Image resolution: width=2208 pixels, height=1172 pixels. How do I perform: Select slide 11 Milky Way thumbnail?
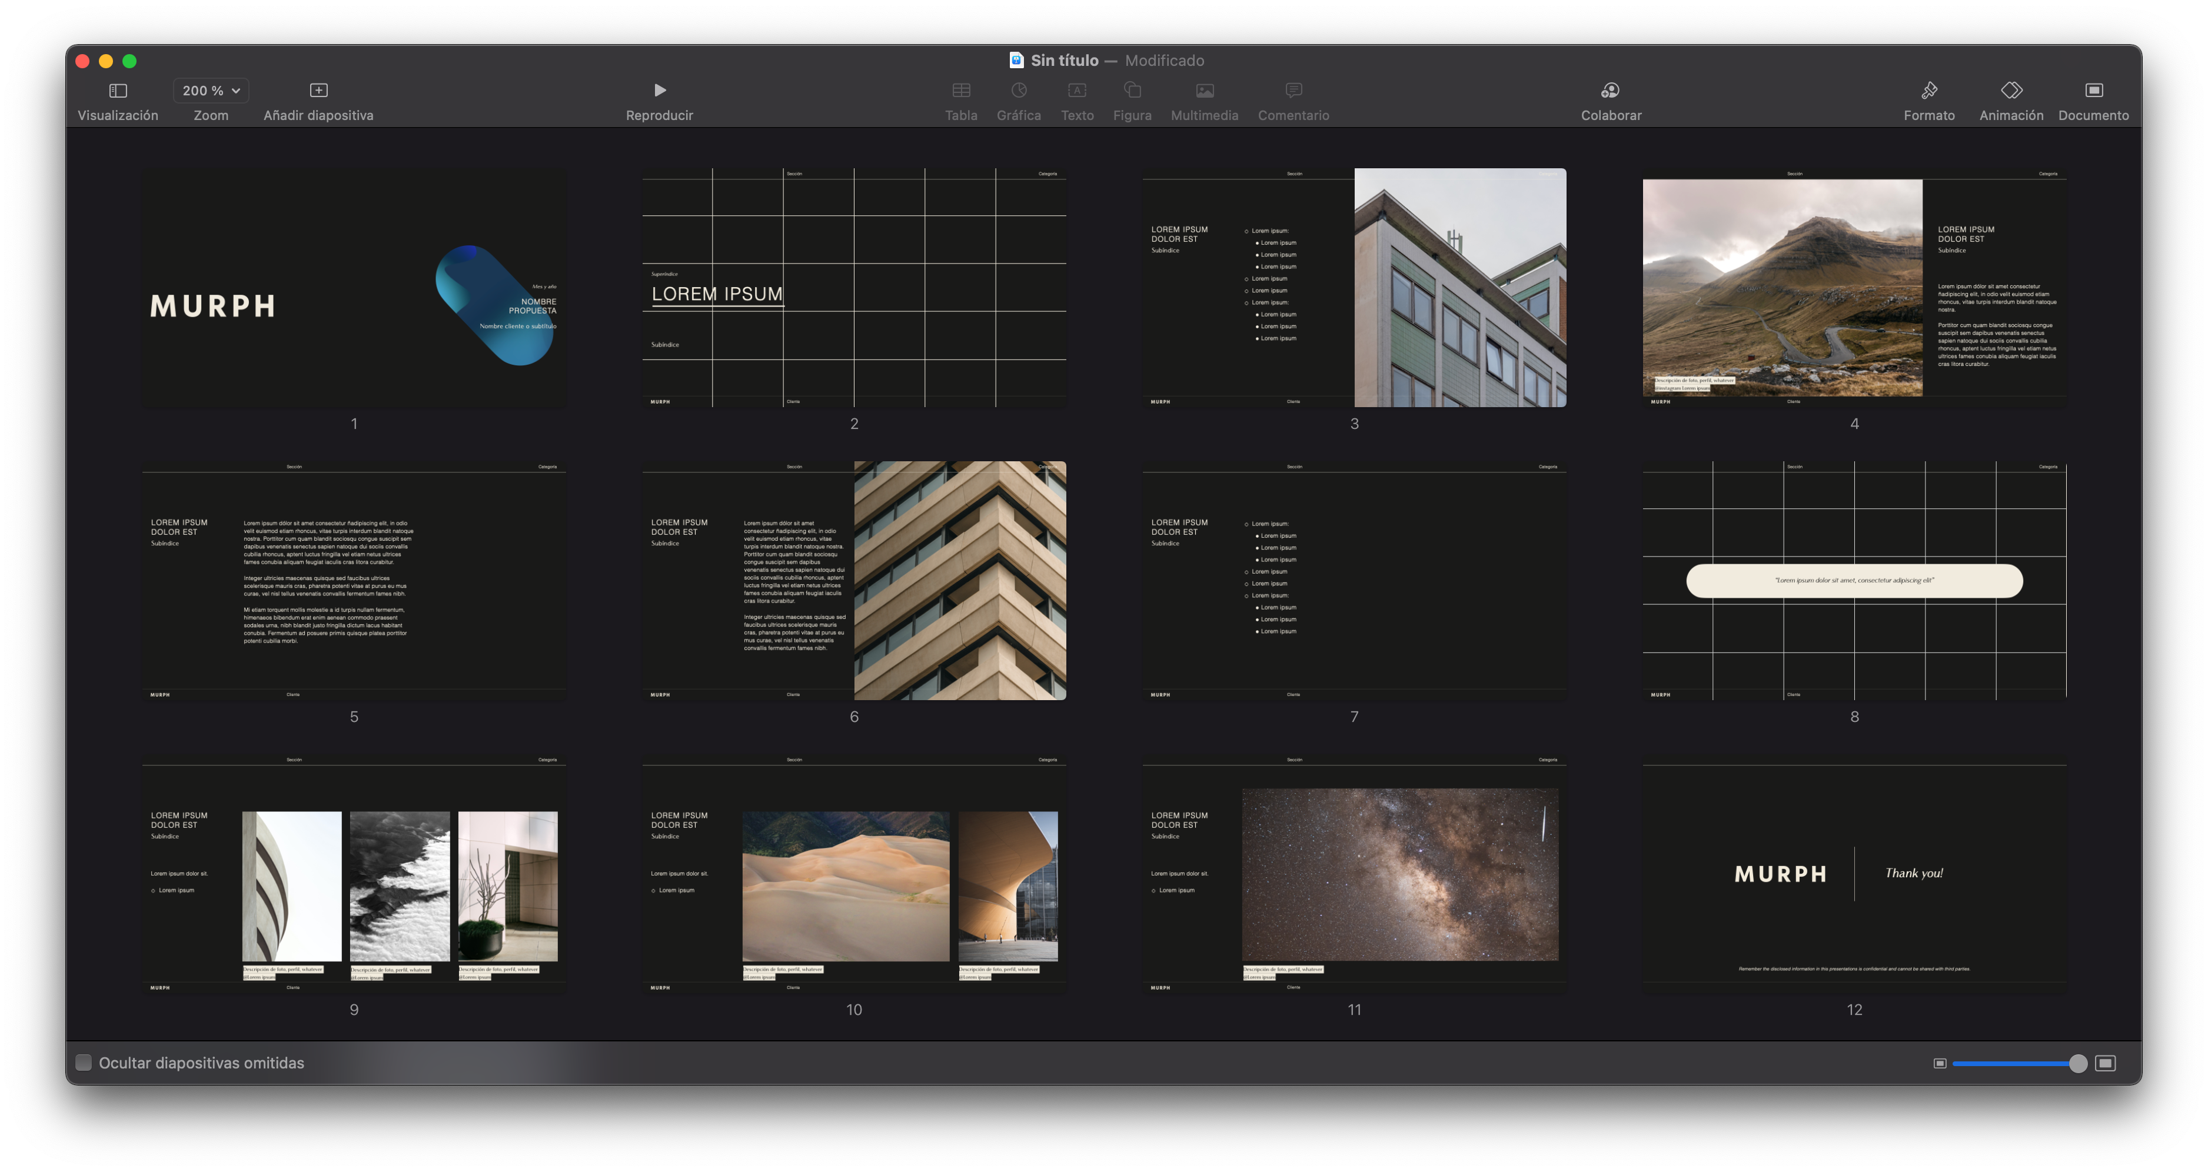click(x=1354, y=874)
